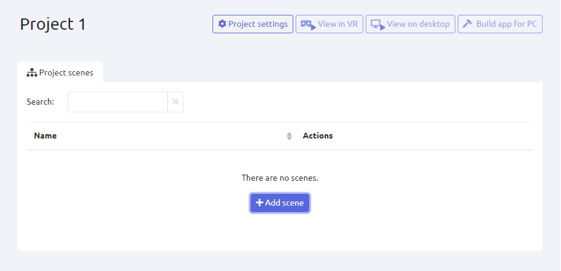This screenshot has width=561, height=271.
Task: Sort scenes by the Name column header
Action: pyautogui.click(x=46, y=135)
